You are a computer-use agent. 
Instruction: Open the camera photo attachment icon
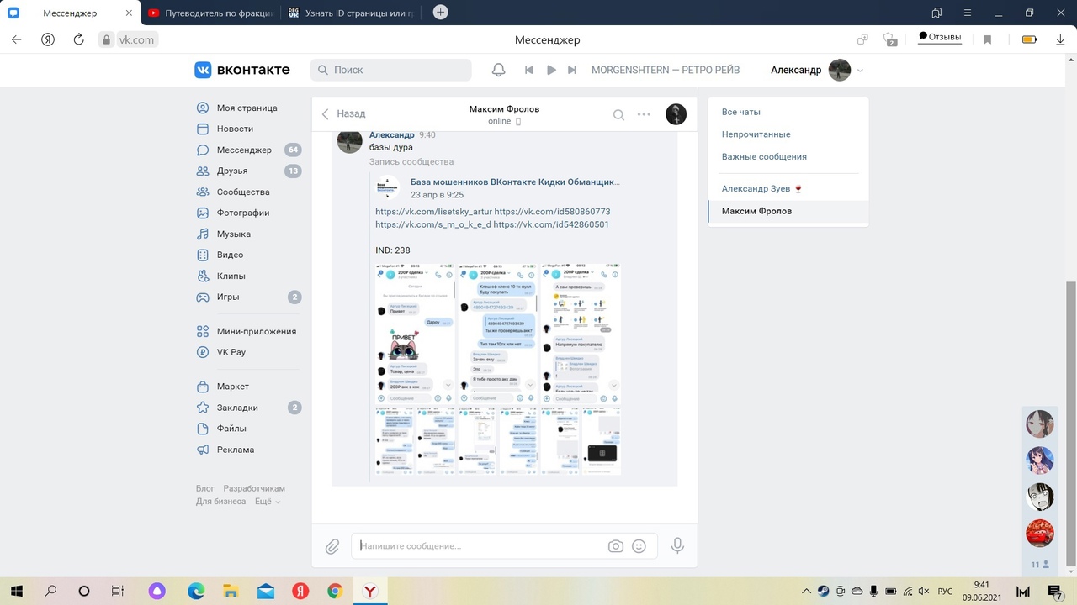pos(616,546)
